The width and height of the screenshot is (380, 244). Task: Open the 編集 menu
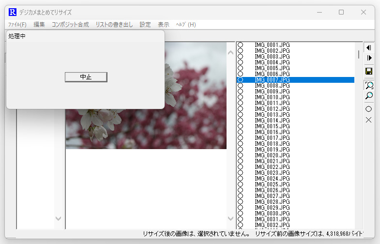(39, 25)
